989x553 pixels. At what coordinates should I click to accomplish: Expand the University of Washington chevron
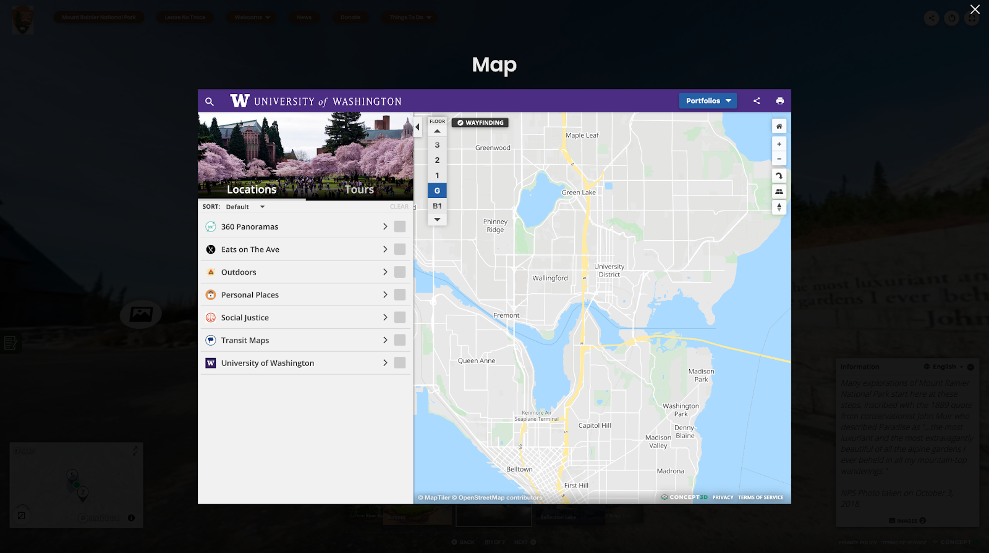click(385, 363)
